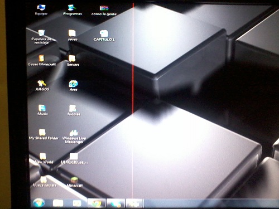Select the Nicolás user folder icon
Viewport: 279px width, 209px height.
coord(74,110)
